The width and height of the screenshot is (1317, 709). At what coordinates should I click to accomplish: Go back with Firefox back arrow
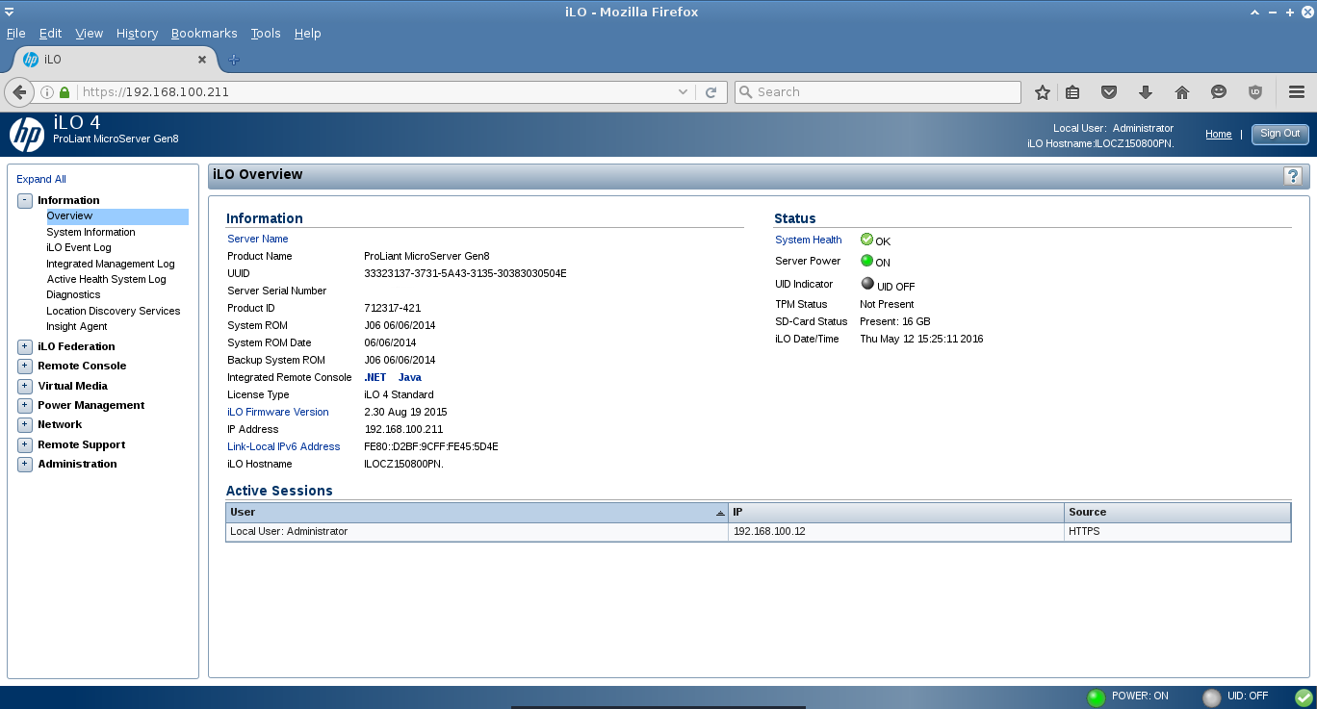[x=19, y=92]
